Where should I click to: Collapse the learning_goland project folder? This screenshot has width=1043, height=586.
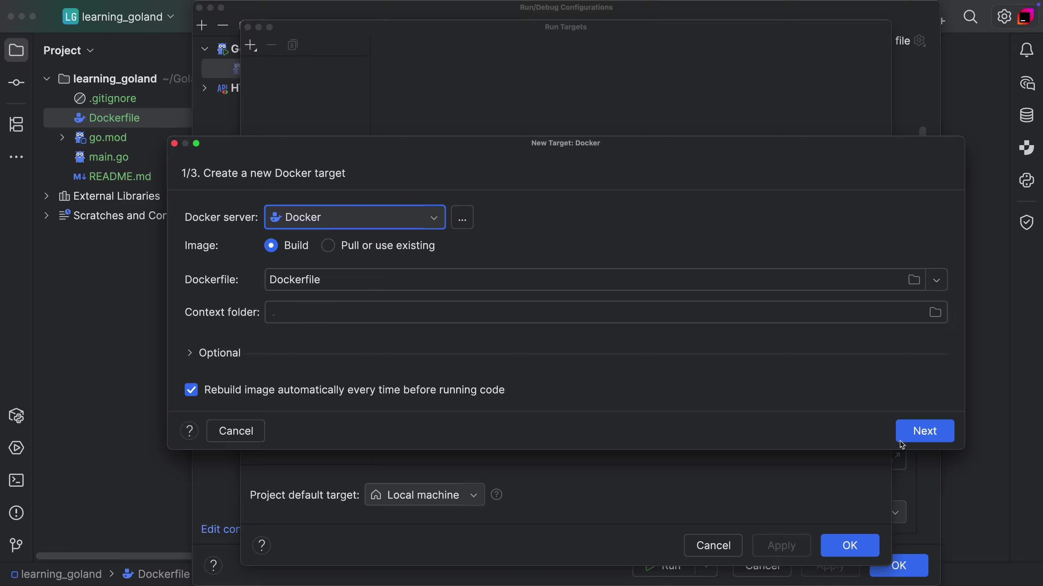click(x=46, y=78)
